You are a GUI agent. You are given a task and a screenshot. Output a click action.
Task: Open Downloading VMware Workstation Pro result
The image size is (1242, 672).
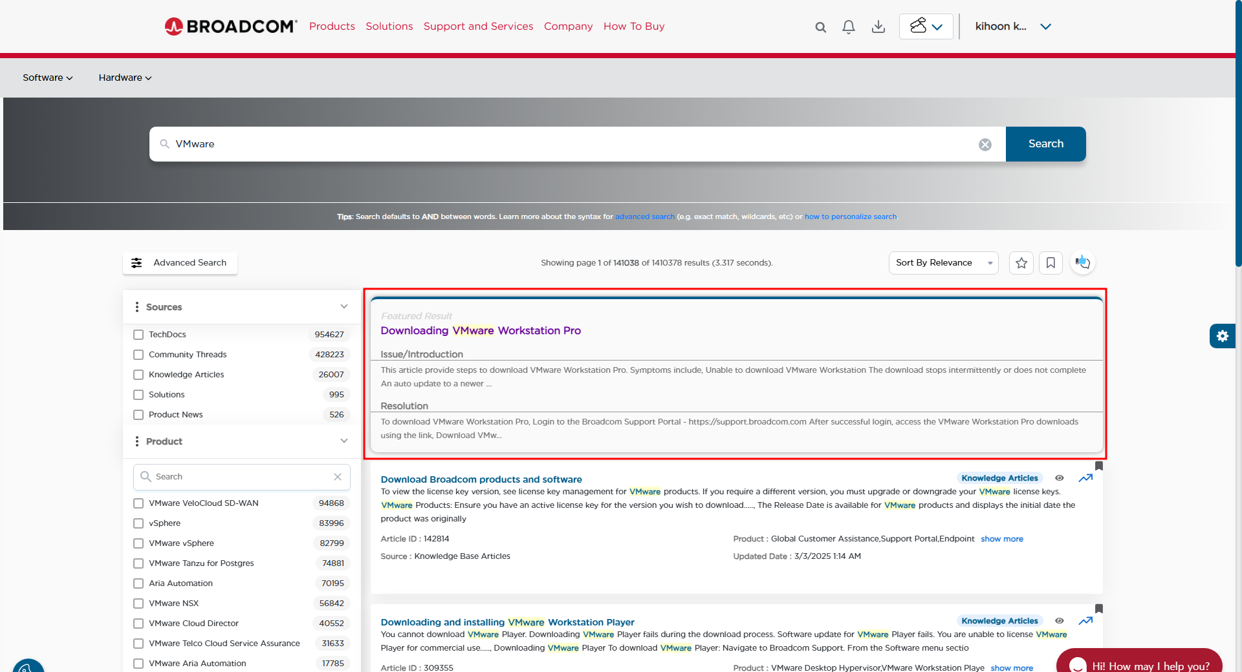[x=481, y=331]
